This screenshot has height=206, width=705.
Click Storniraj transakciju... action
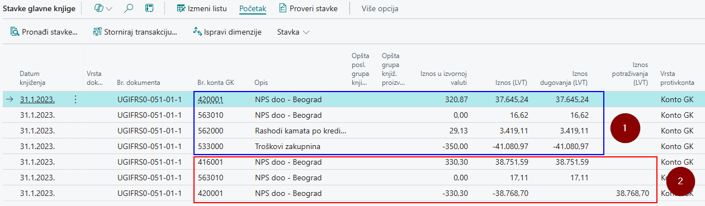point(140,32)
